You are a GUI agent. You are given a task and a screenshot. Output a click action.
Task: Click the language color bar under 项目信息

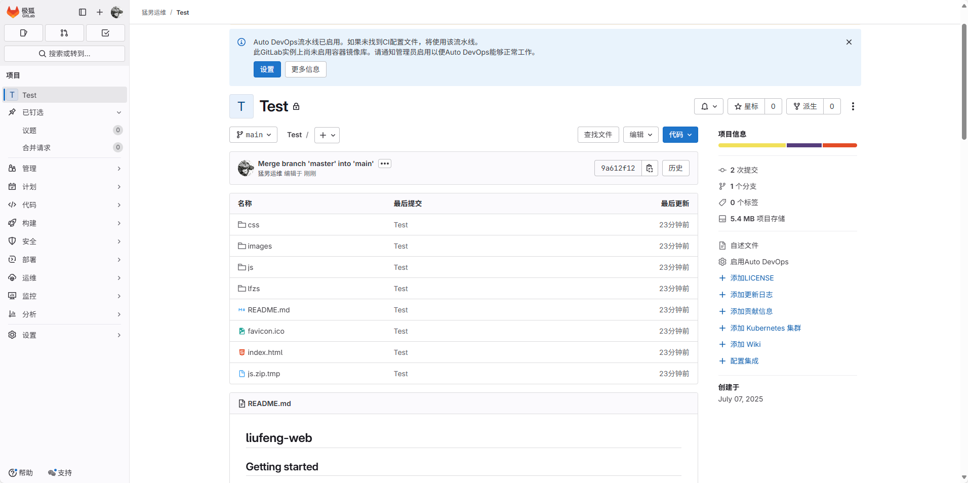(x=787, y=145)
